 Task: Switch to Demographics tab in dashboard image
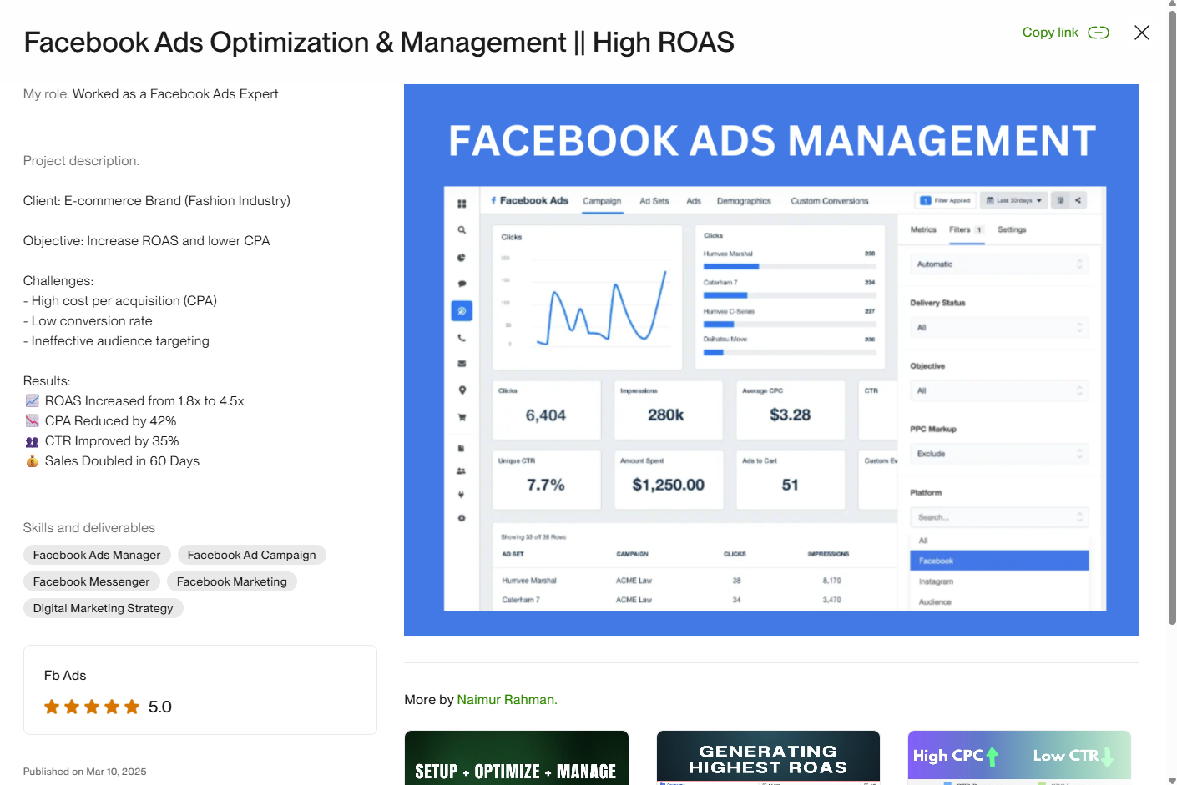[x=744, y=201]
